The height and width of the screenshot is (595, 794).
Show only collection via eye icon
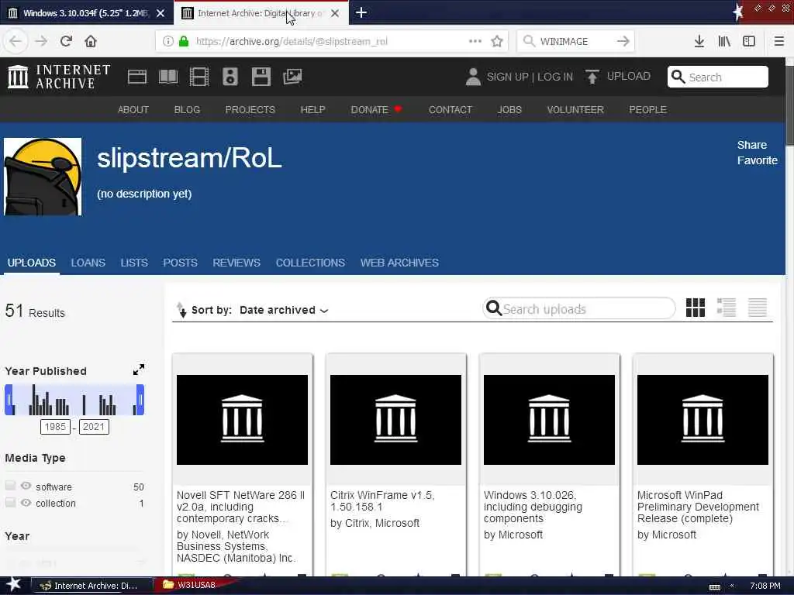(26, 502)
